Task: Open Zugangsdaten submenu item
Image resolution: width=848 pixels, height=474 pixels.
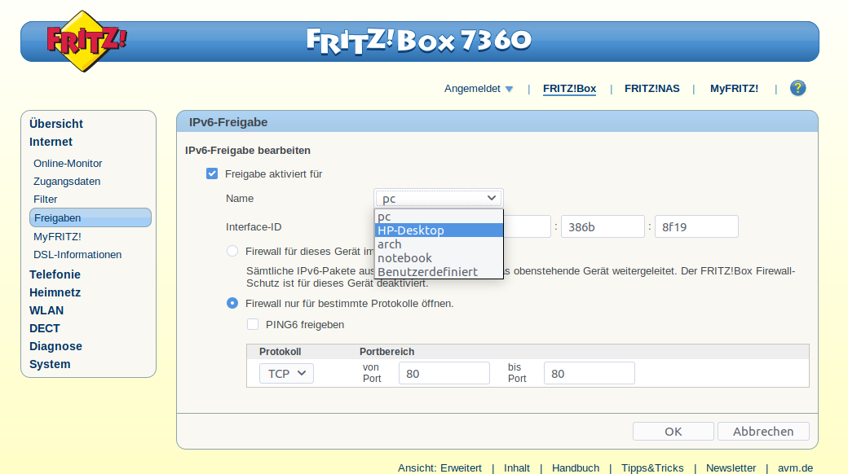Action: (x=67, y=181)
